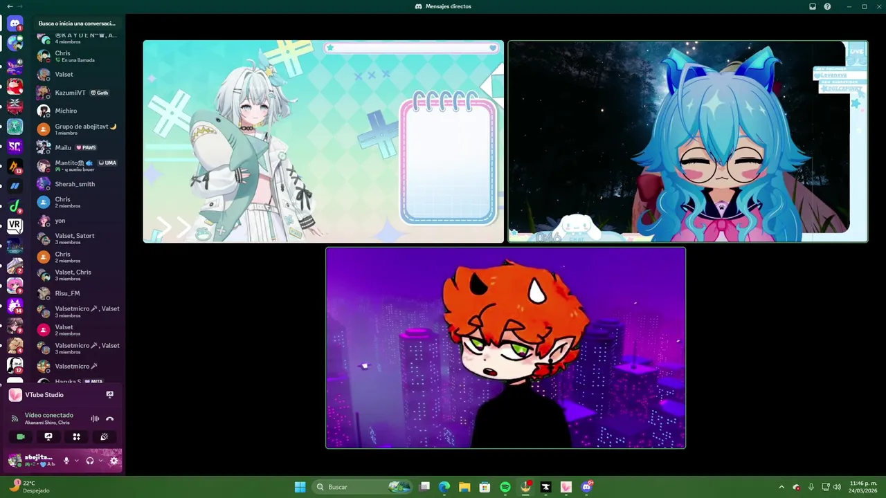Open the VR server icon
The height and width of the screenshot is (498, 886).
[x=15, y=225]
